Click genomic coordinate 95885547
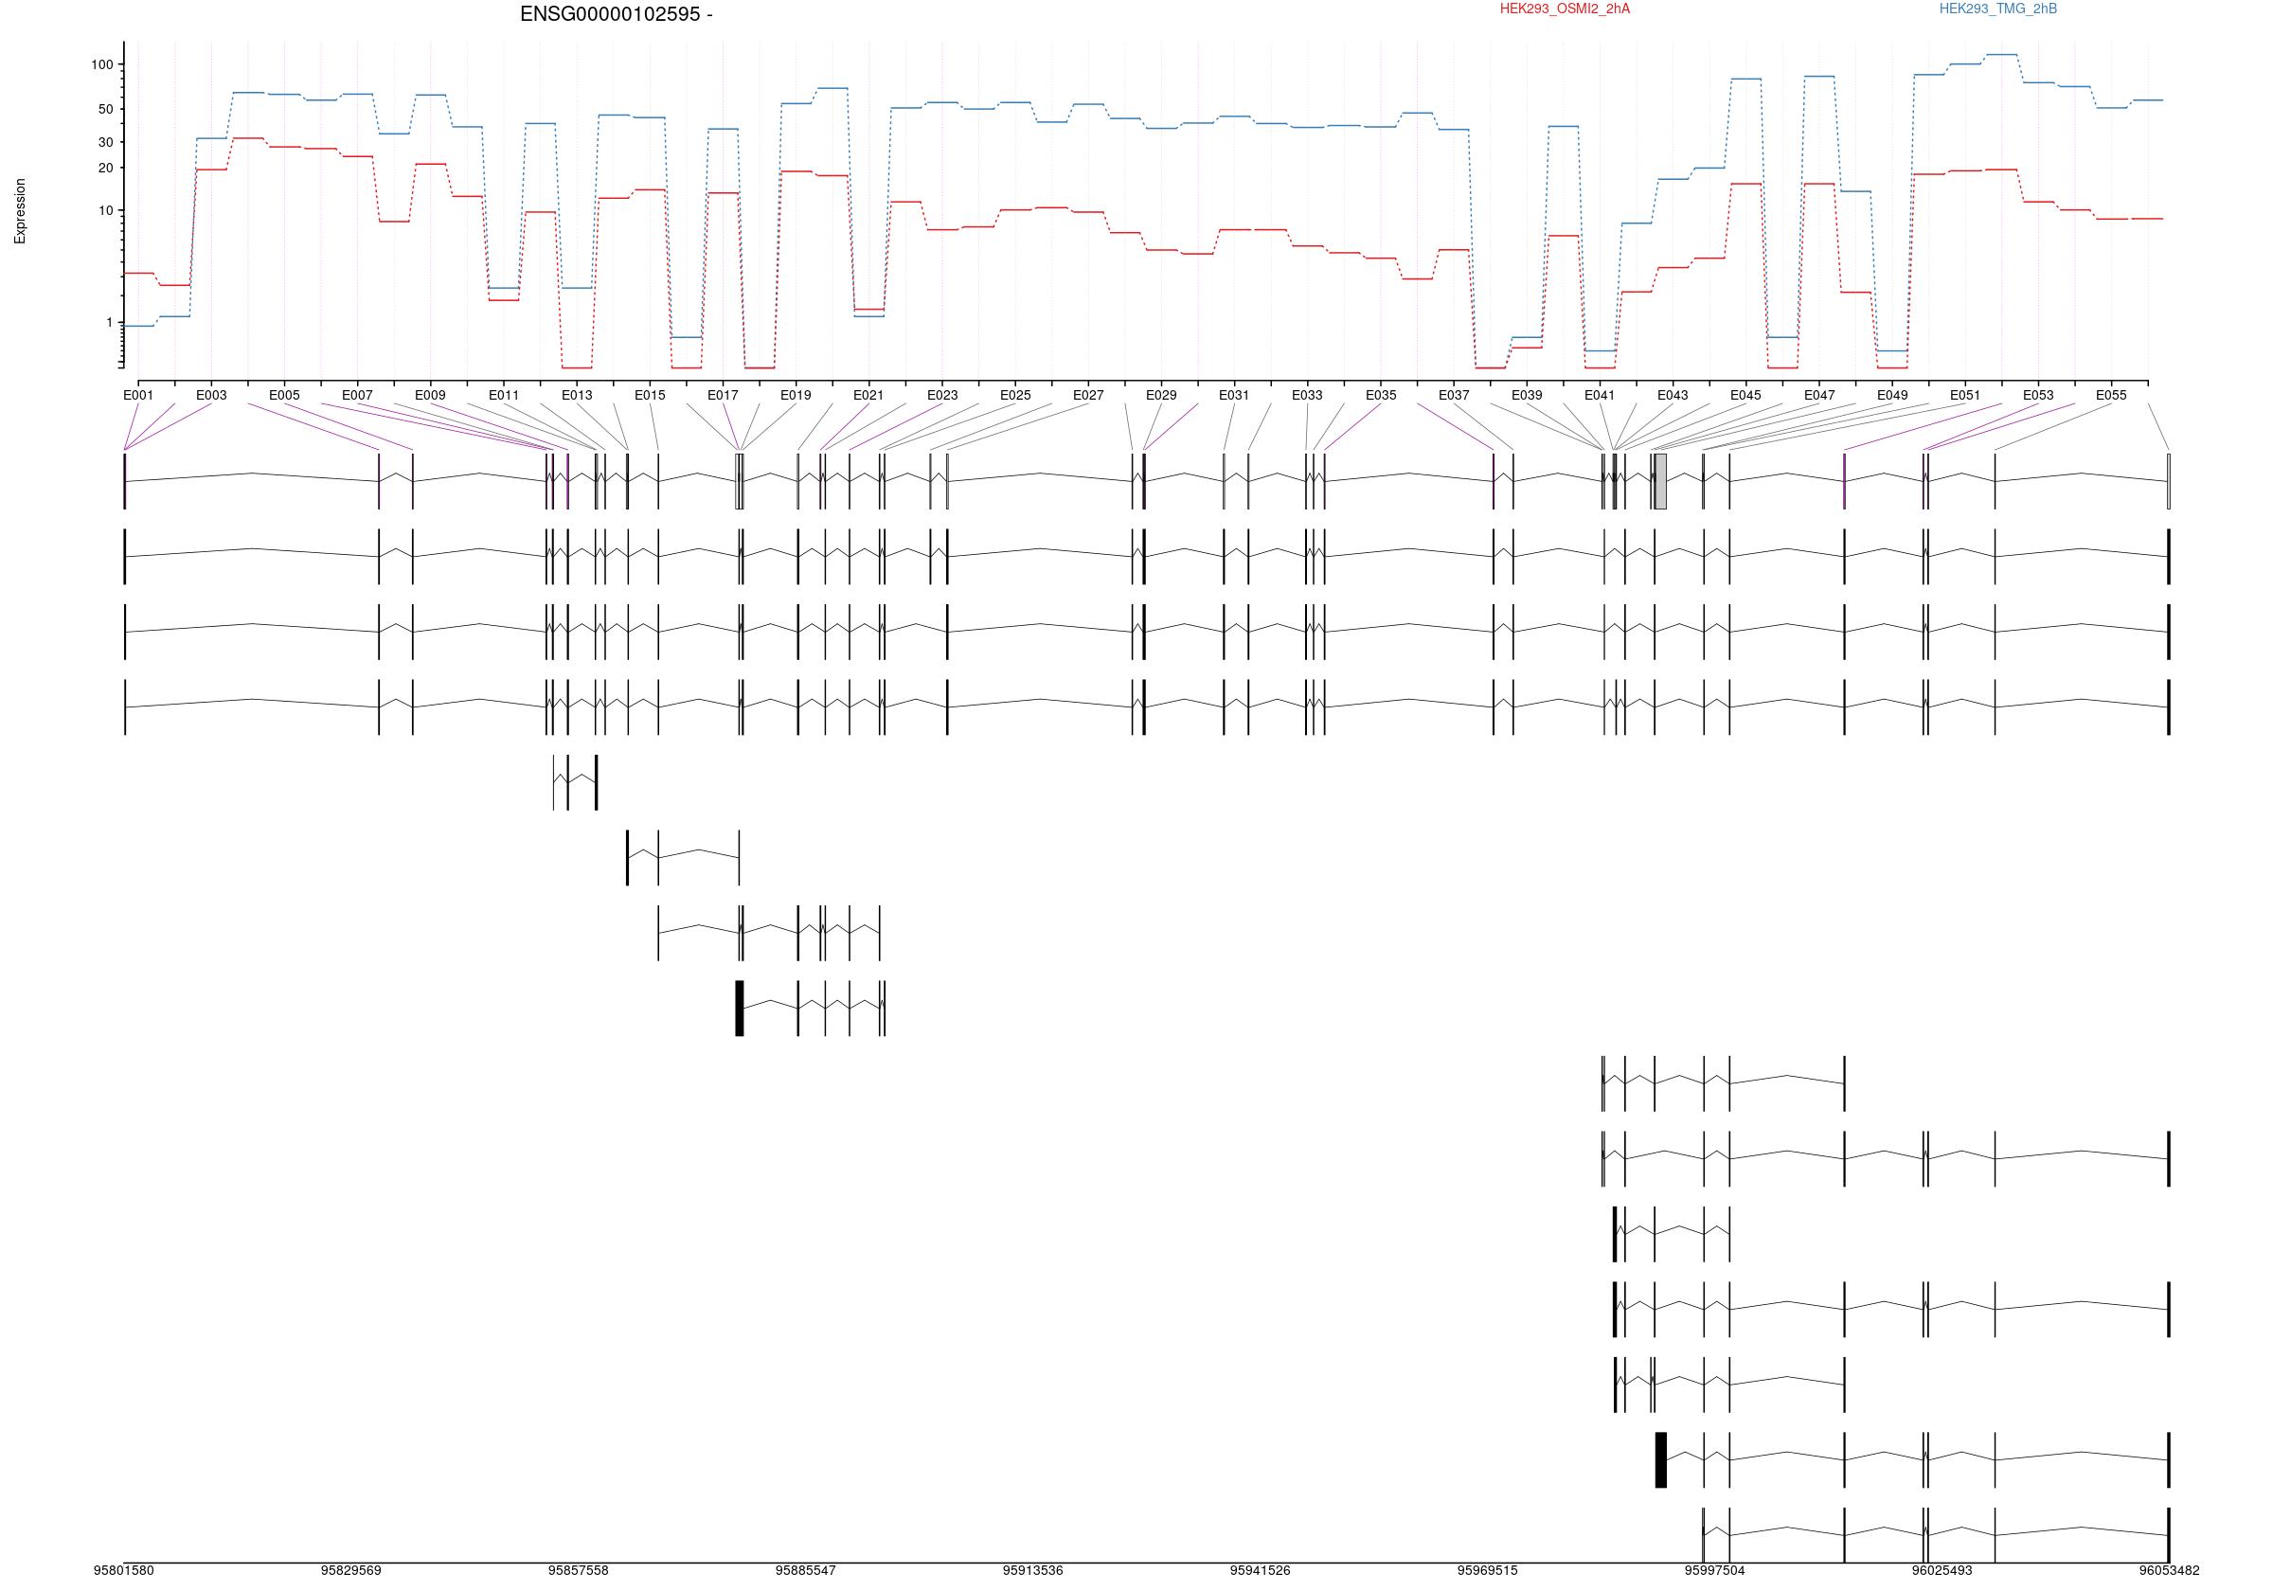The height and width of the screenshot is (1591, 2273). click(806, 1570)
